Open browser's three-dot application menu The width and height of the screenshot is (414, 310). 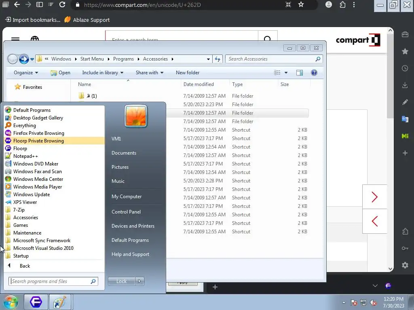(x=354, y=4)
